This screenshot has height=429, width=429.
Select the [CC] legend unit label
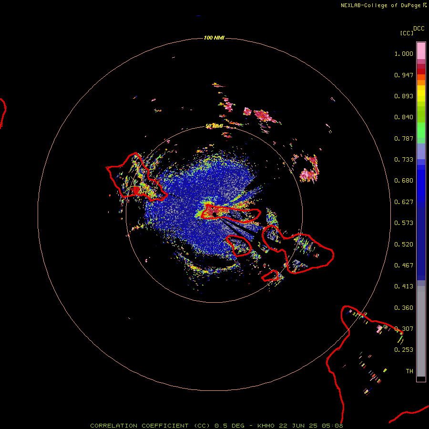coord(406,33)
